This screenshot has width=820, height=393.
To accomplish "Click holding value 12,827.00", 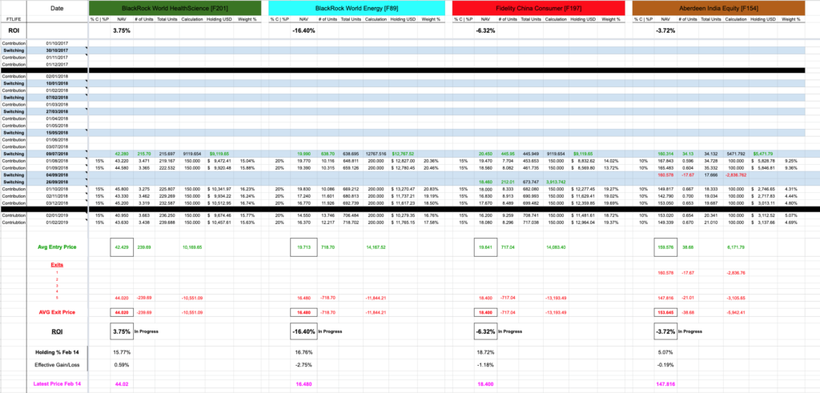I will pyautogui.click(x=403, y=161).
